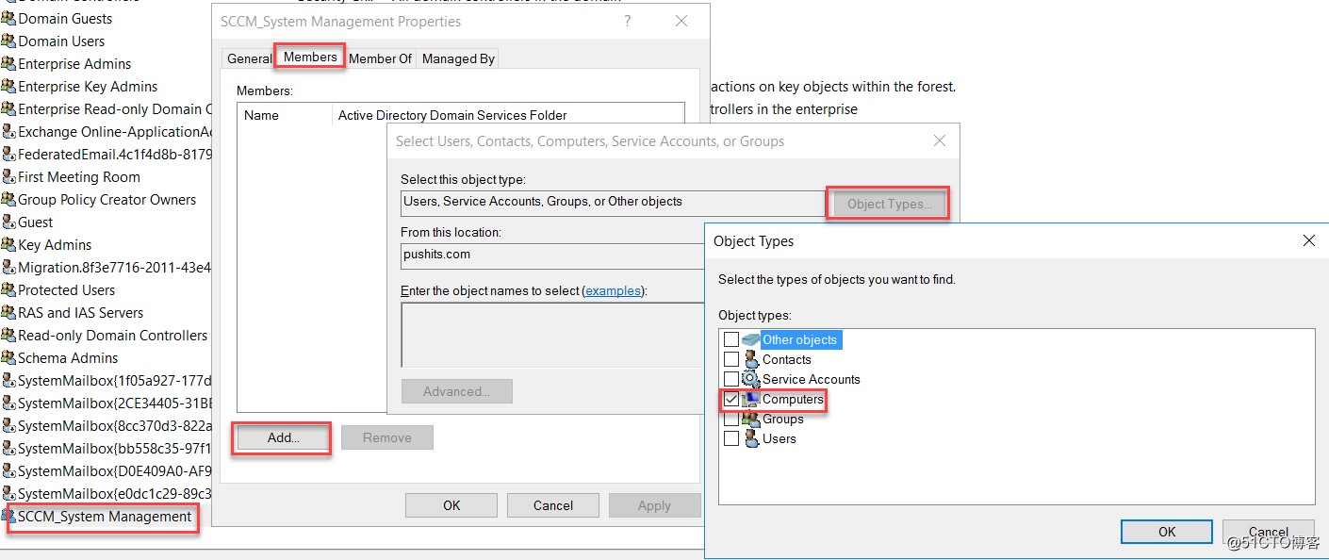Click the Service Accounts gear icon

pyautogui.click(x=751, y=379)
